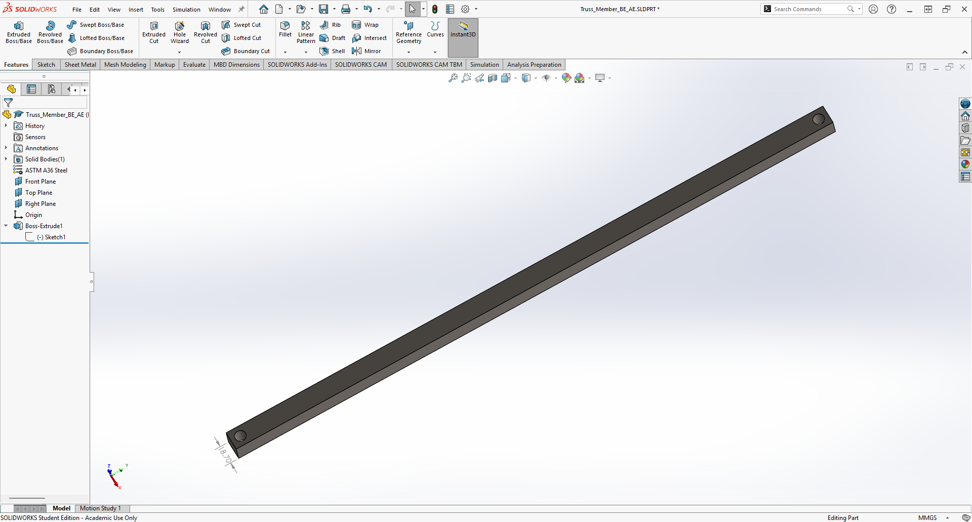This screenshot has height=522, width=972.
Task: Click the Zoom to Area icon
Action: 466,78
